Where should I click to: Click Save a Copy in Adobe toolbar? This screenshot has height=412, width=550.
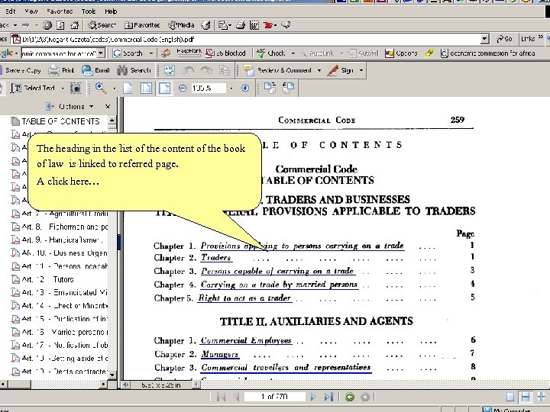[21, 70]
